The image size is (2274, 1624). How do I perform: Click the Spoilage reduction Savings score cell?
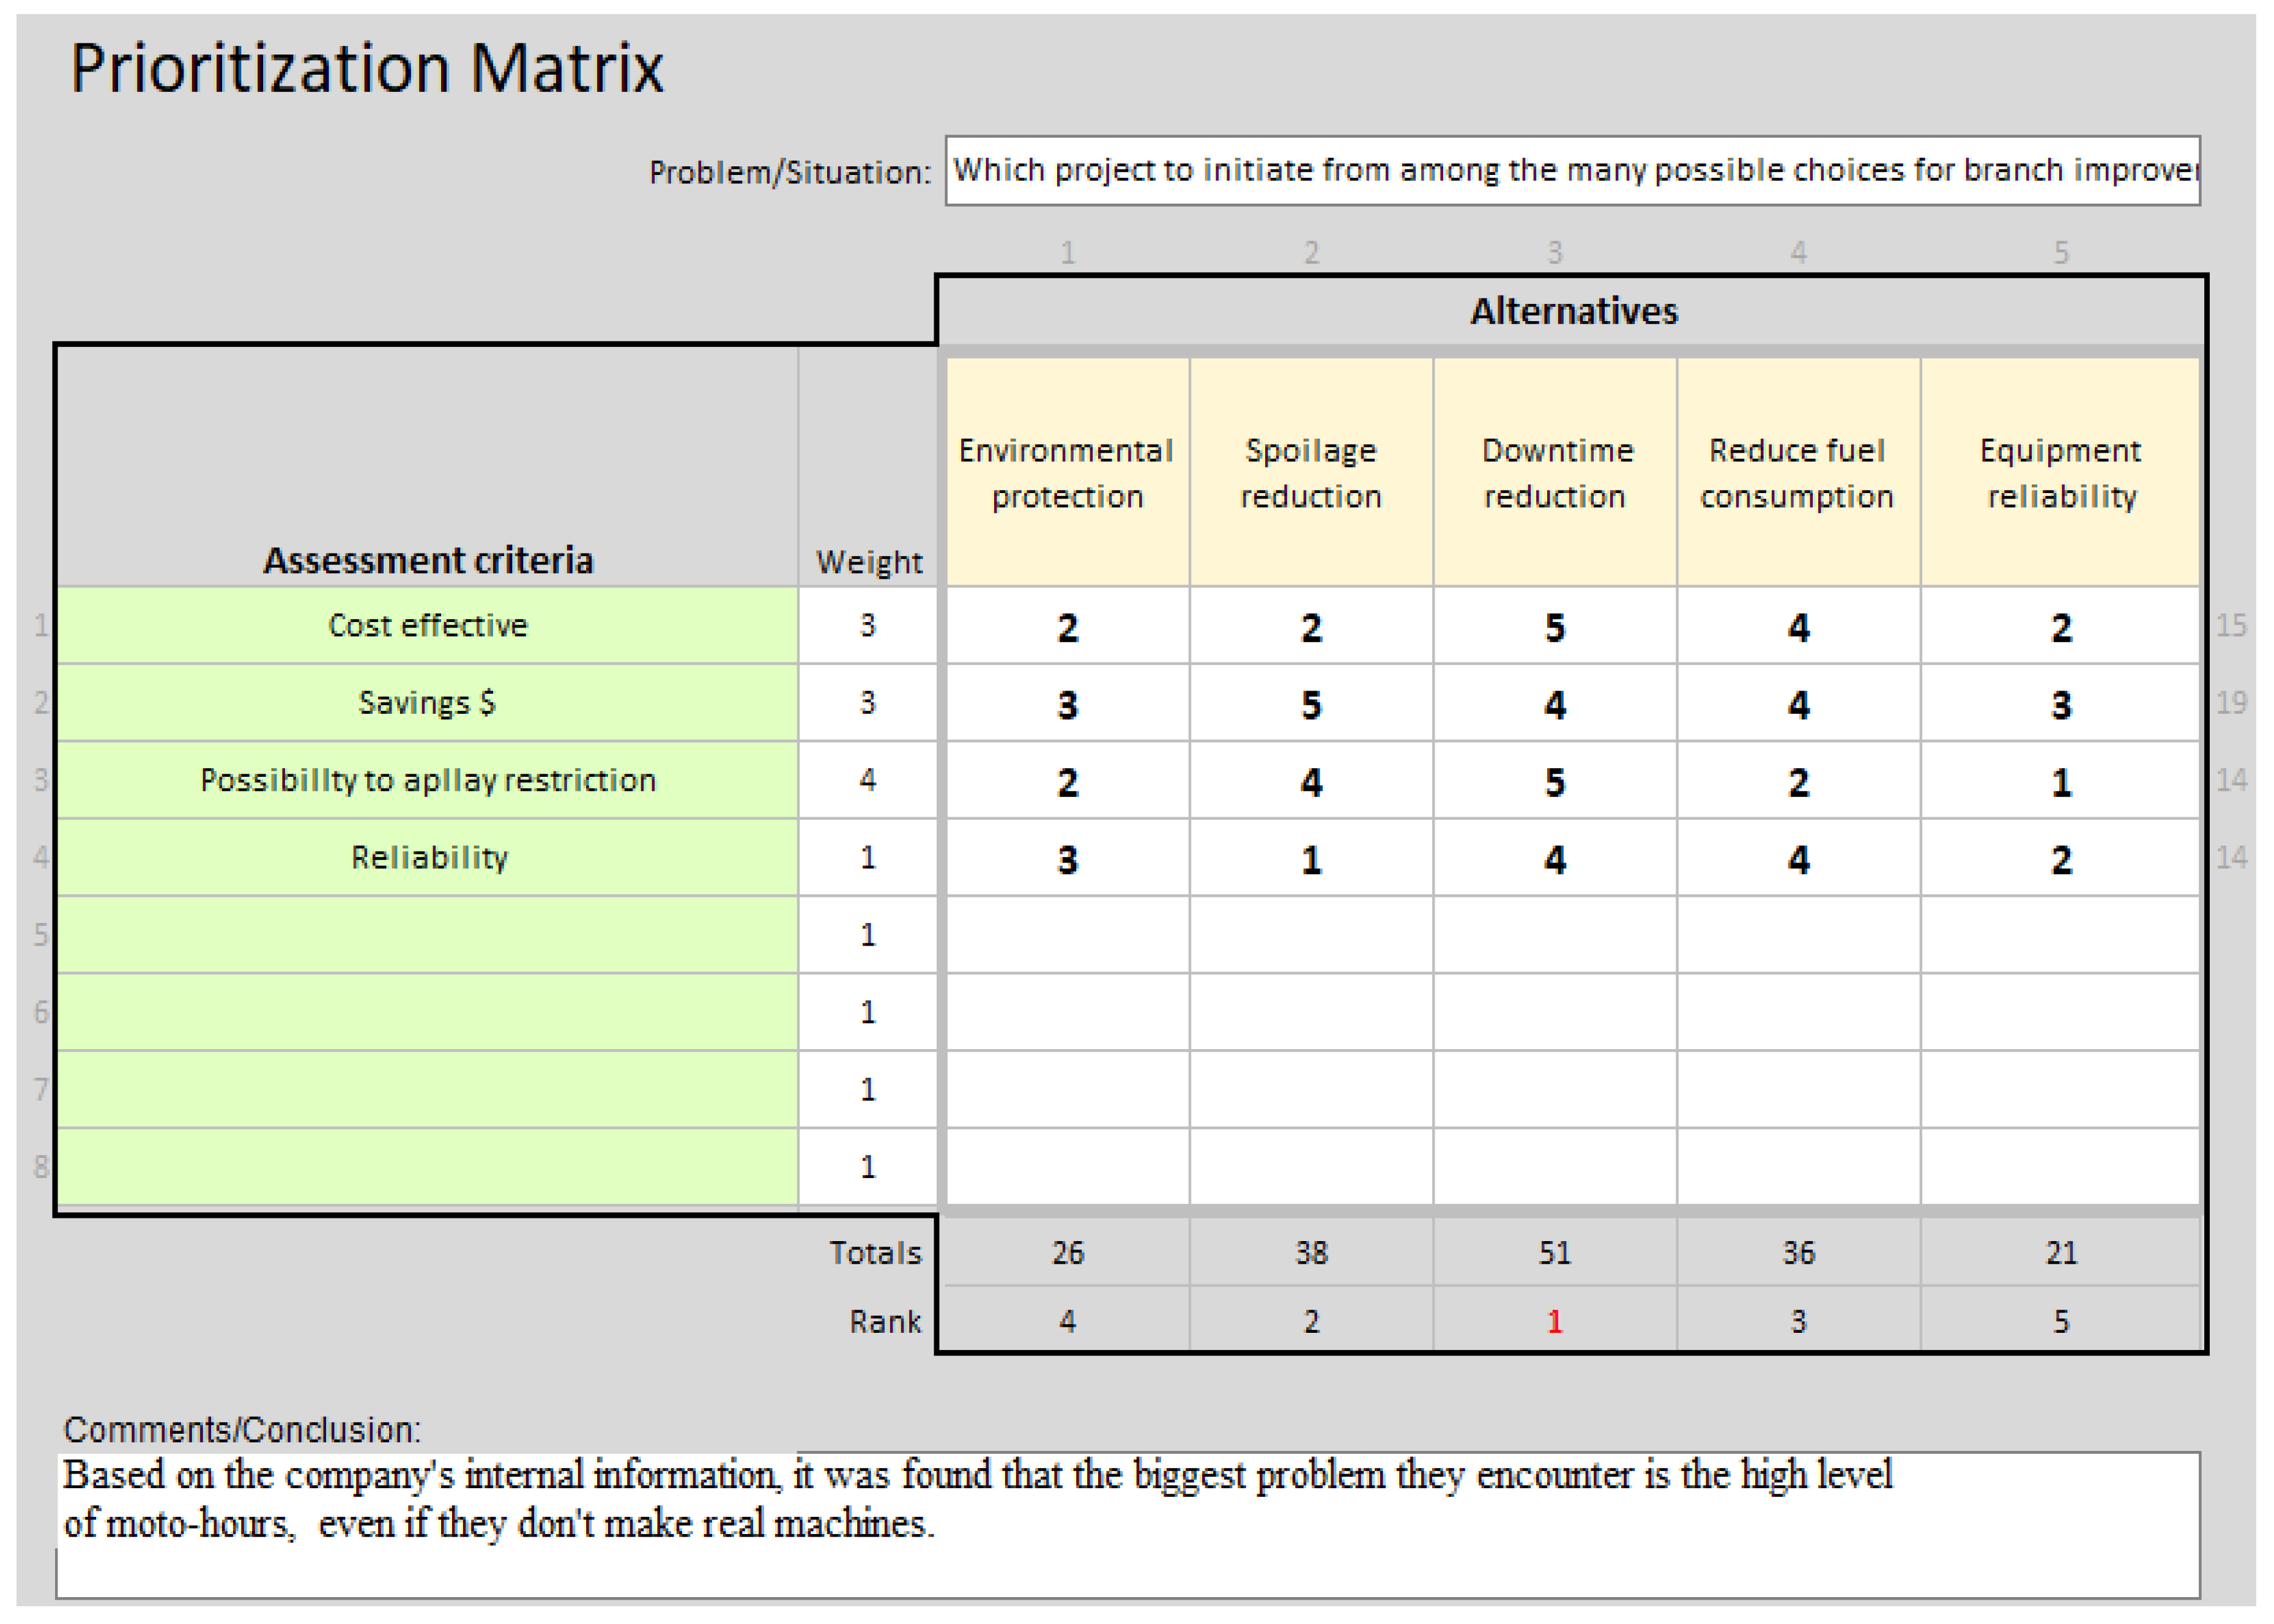tap(1310, 704)
